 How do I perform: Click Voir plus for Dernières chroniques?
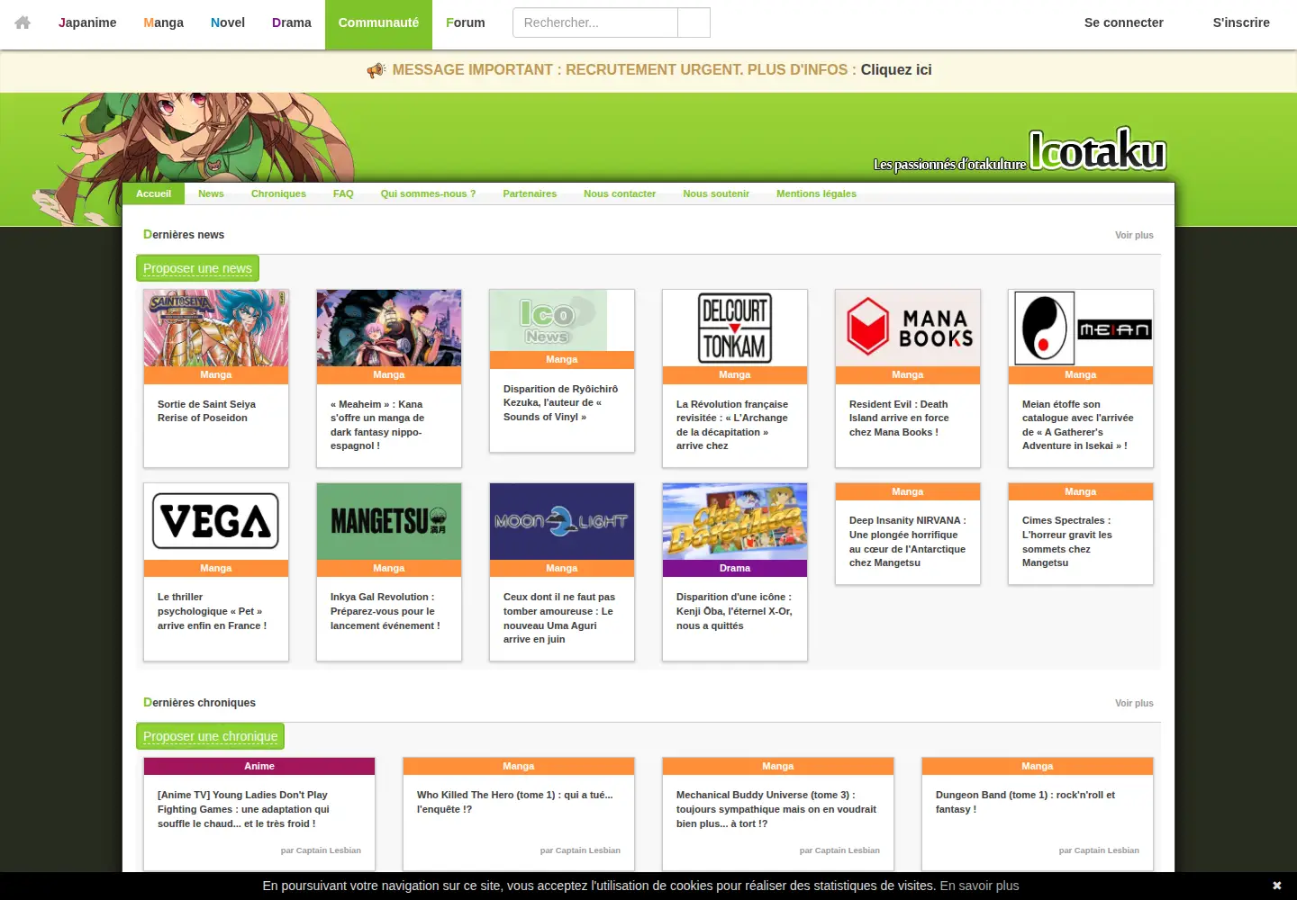tap(1134, 703)
